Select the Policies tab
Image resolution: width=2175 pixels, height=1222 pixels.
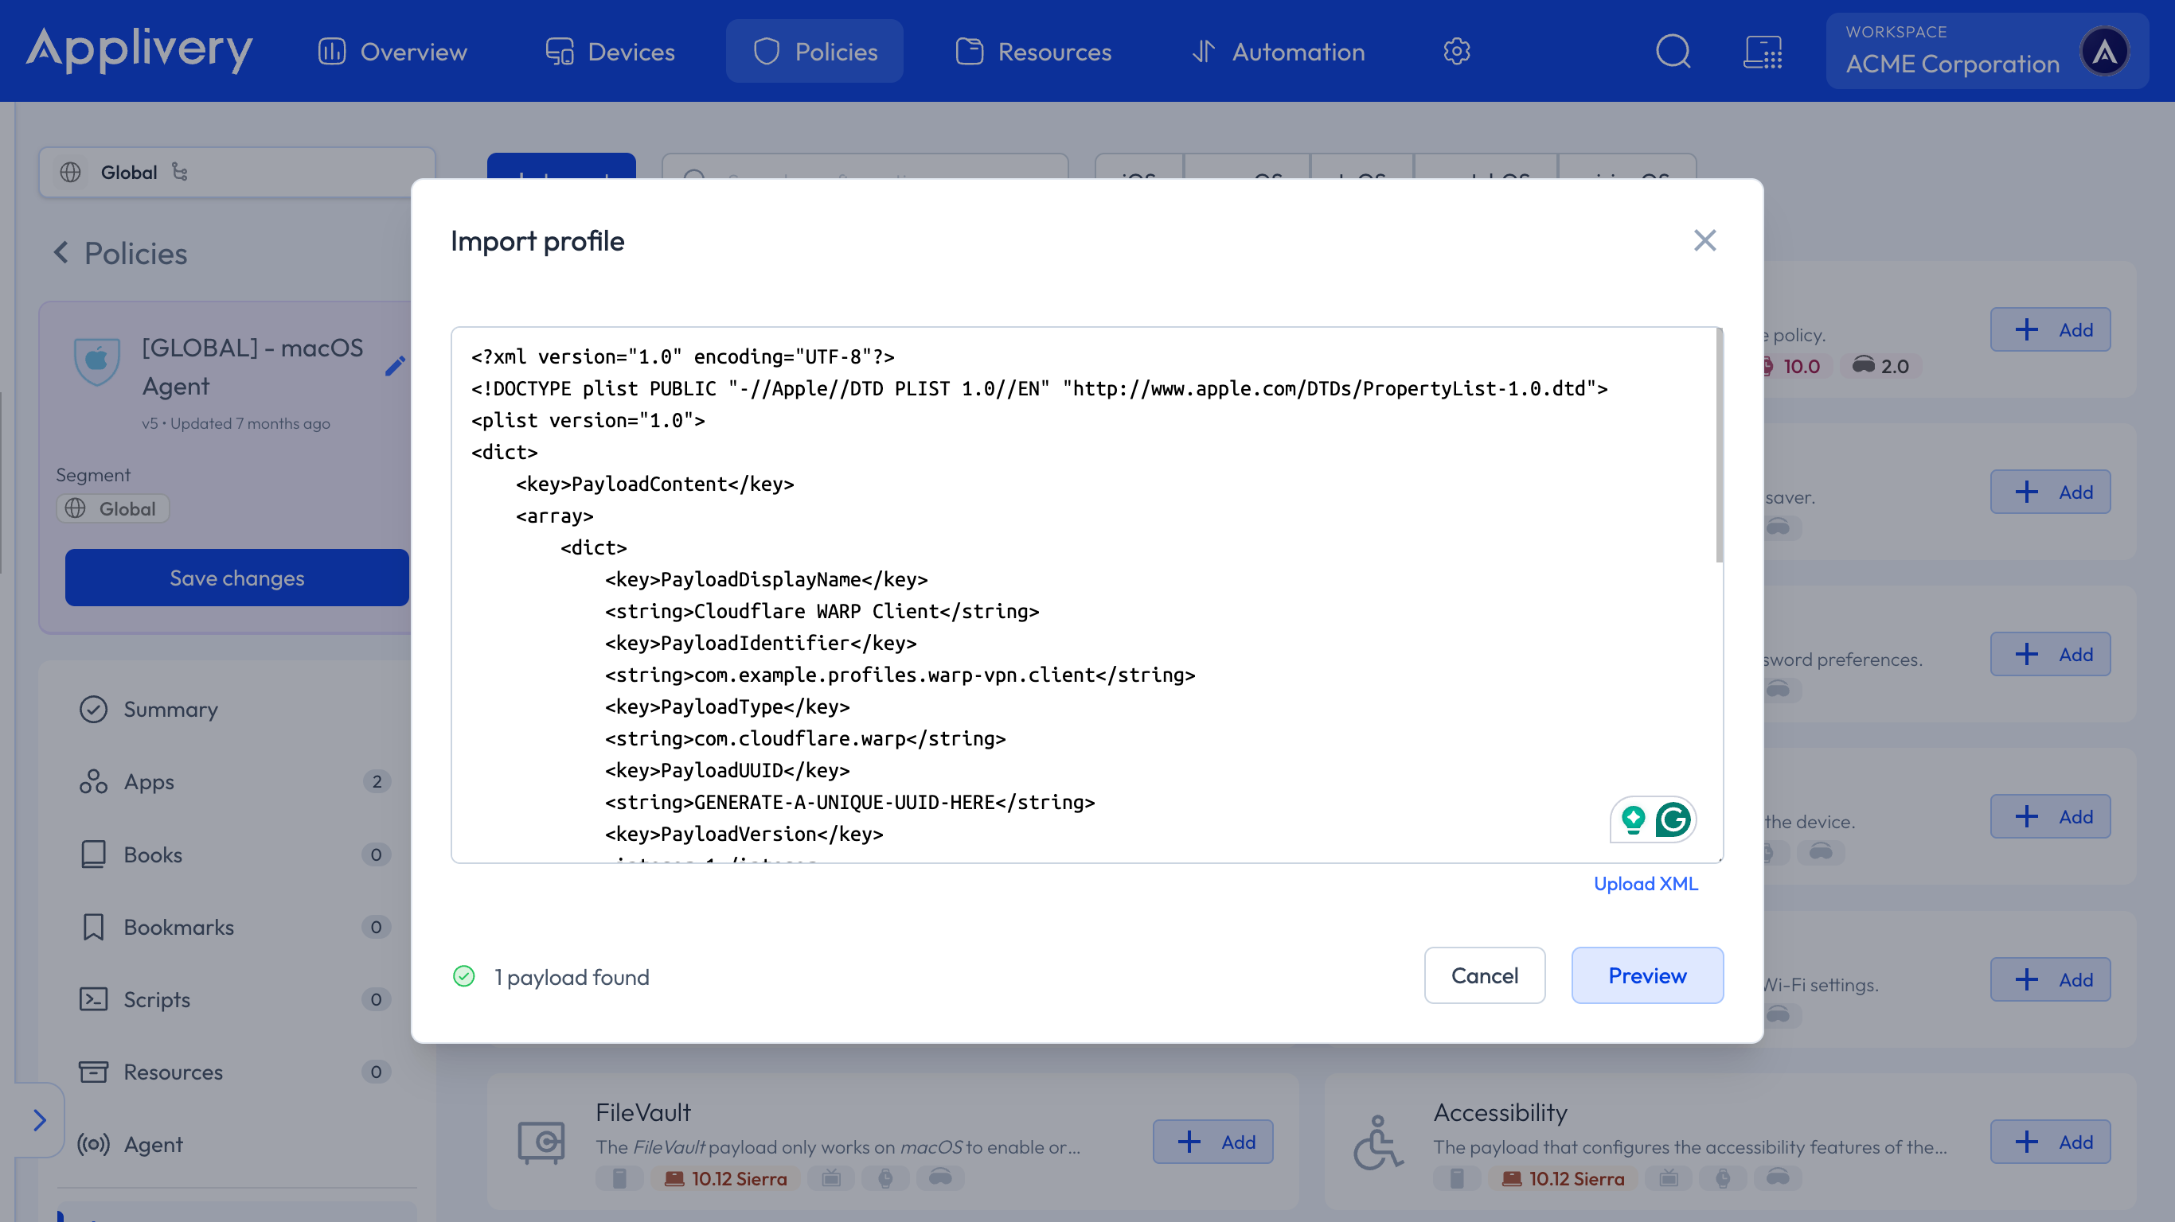coord(814,52)
